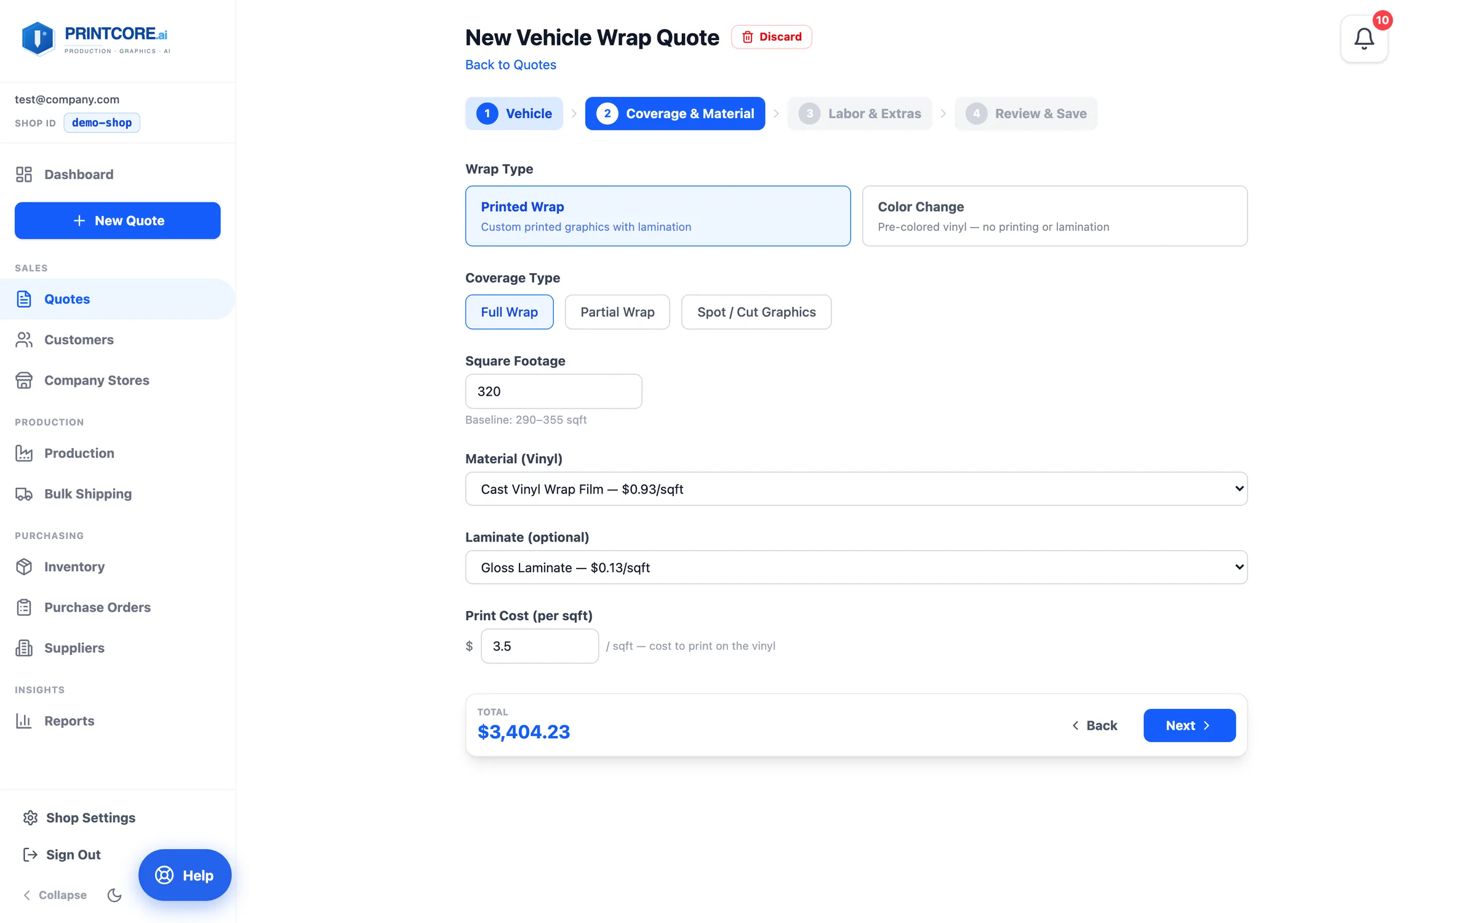Follow the Back to Quotes link

click(510, 65)
